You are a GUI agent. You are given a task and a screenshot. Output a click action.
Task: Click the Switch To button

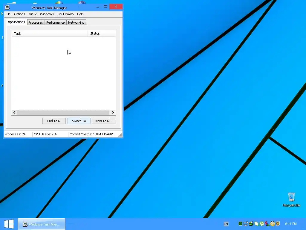point(79,121)
